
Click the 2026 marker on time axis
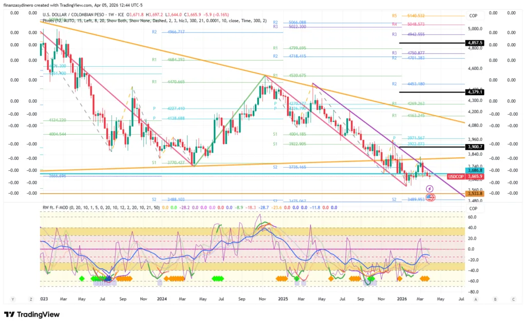(404, 298)
